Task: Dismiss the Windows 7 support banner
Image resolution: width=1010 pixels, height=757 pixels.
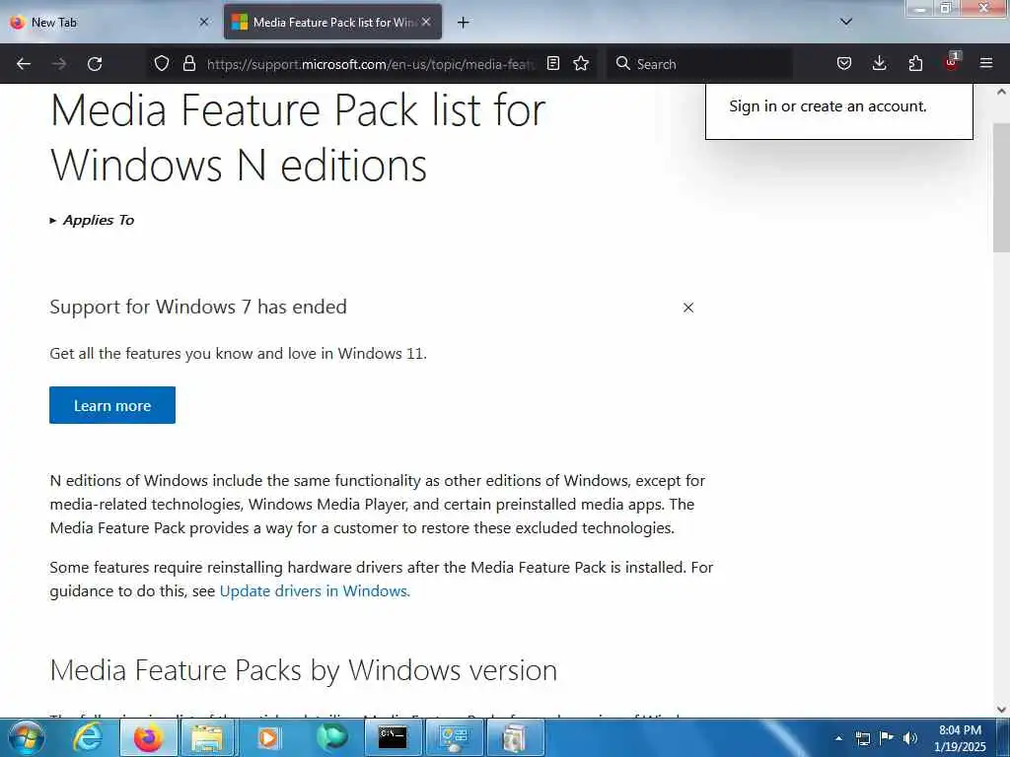Action: point(688,308)
